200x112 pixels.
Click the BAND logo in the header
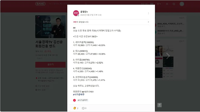click(40, 4)
